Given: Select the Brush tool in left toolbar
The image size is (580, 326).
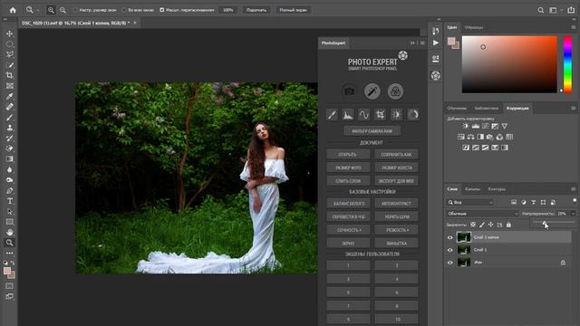Looking at the screenshot, I should [10, 118].
